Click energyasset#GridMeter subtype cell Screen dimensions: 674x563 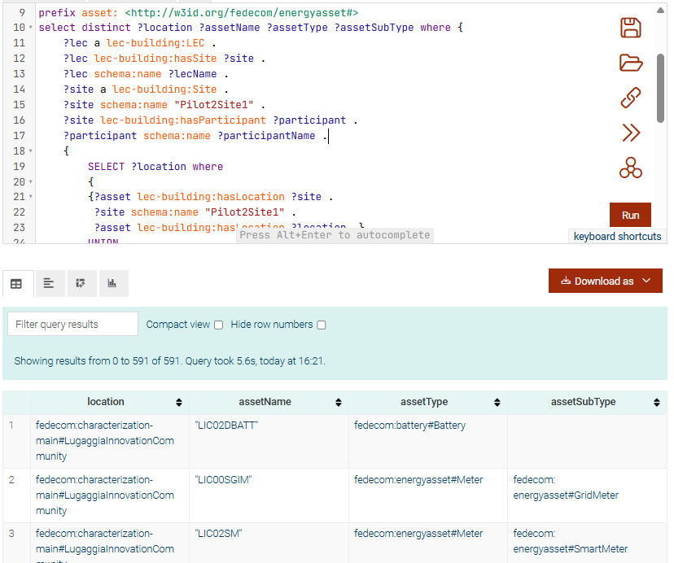click(x=566, y=487)
